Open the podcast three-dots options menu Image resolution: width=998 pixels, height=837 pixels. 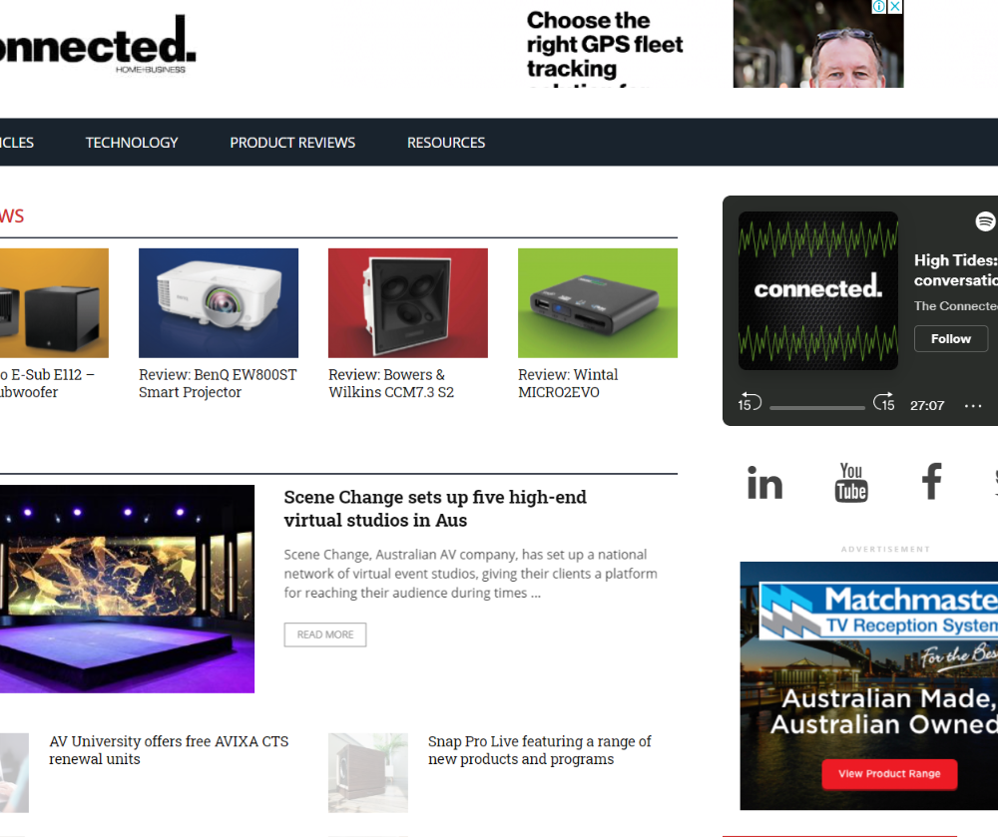pyautogui.click(x=972, y=406)
